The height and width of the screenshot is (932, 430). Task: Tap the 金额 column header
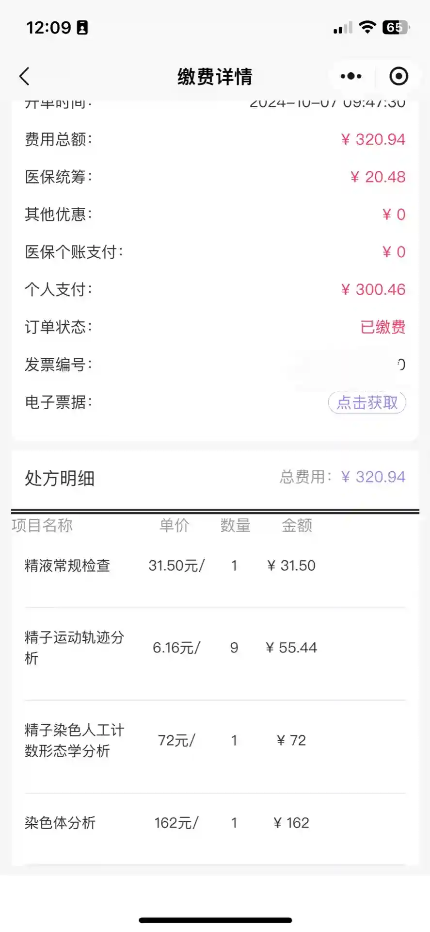click(297, 525)
